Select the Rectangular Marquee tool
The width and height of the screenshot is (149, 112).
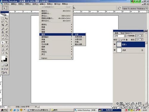(x=3, y=19)
